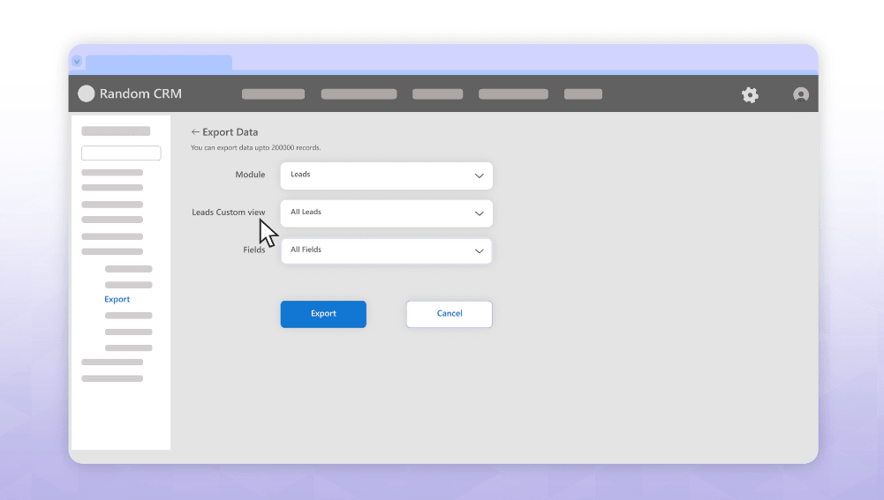Click the chevron in Leads Custom view

click(480, 213)
